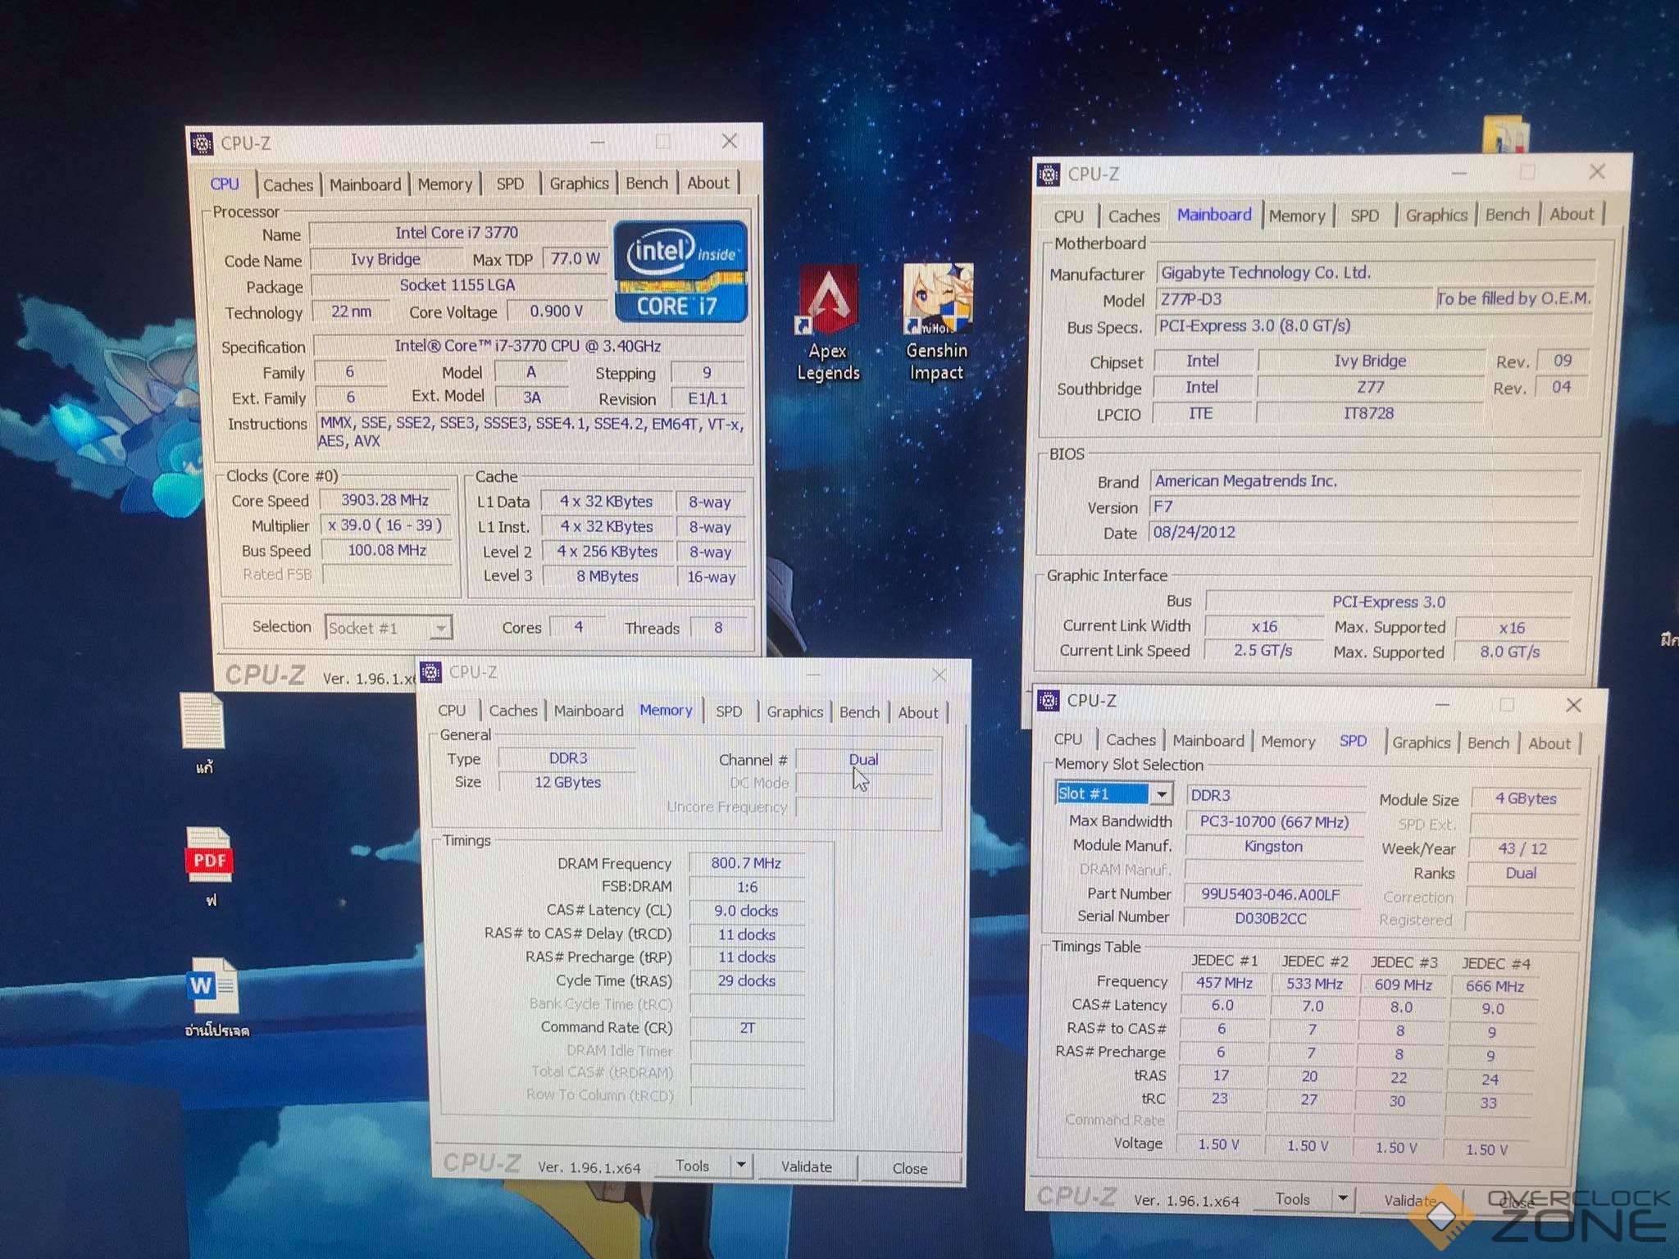The width and height of the screenshot is (1679, 1259).
Task: Open the Word document desktop icon
Action: [213, 986]
